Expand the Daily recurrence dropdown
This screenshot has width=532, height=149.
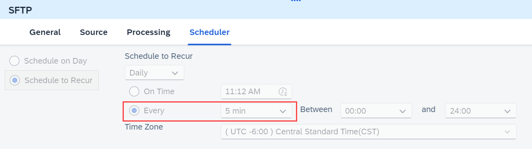coord(155,73)
